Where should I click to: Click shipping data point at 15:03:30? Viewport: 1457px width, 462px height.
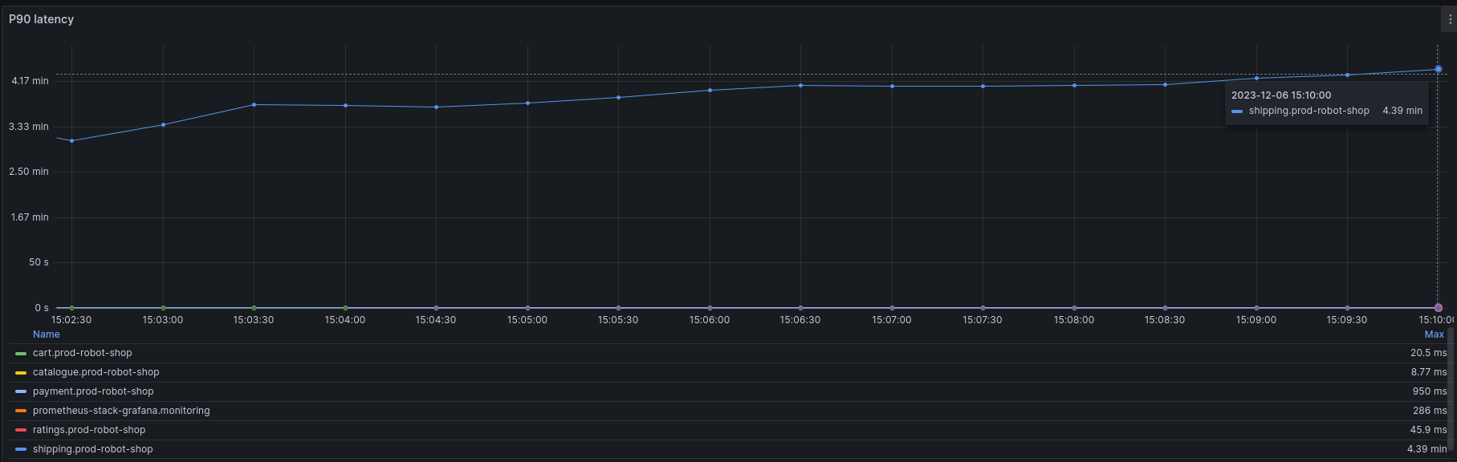point(254,104)
